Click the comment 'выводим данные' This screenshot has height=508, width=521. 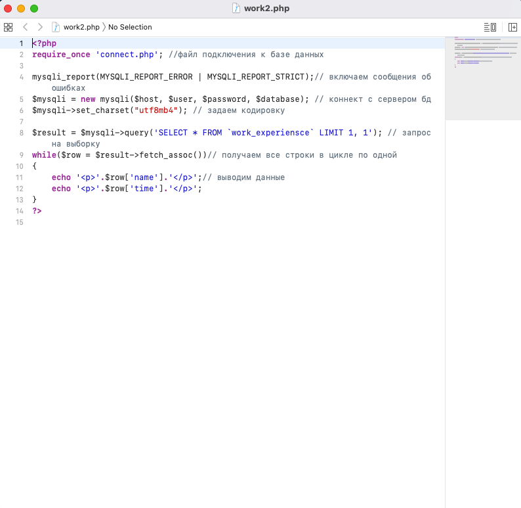click(251, 177)
